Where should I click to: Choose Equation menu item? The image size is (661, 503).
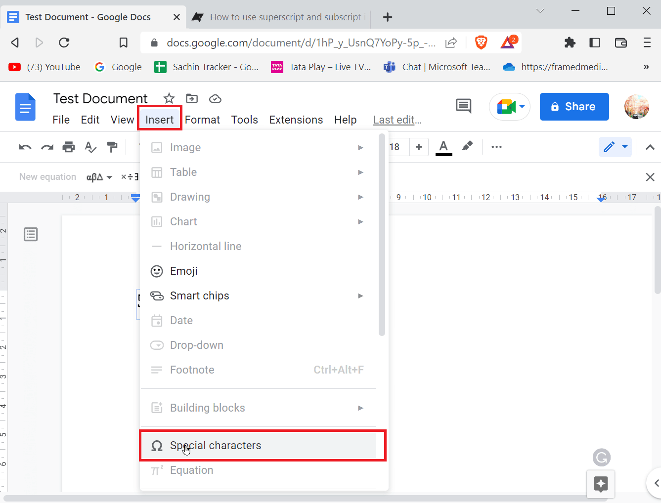pos(258,470)
